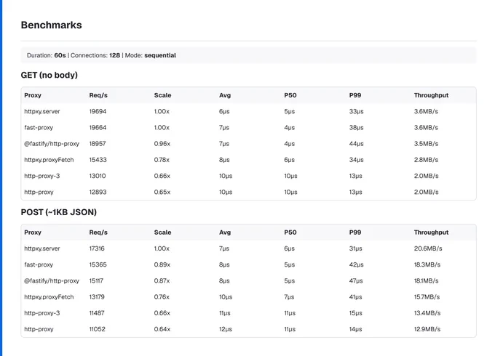This screenshot has height=356, width=495.
Task: Click Throughput header in GET table
Action: [x=431, y=95]
